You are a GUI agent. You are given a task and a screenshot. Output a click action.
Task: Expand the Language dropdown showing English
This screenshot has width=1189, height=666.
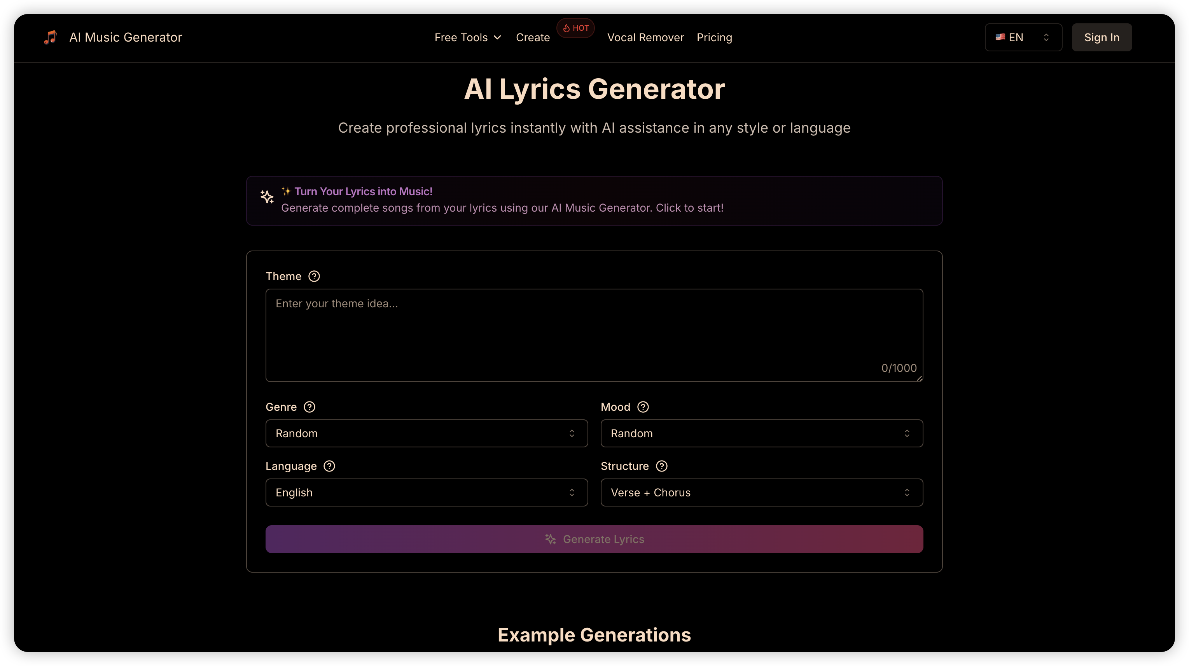(426, 492)
